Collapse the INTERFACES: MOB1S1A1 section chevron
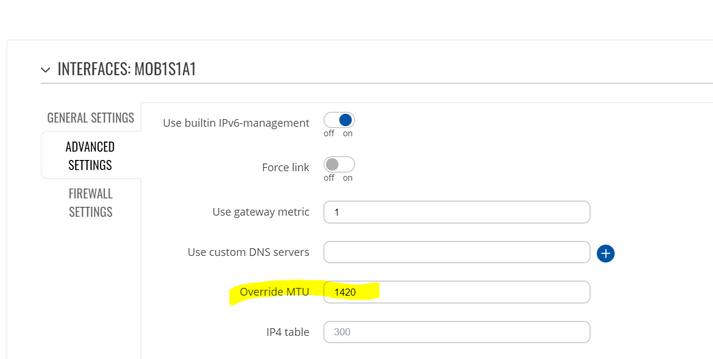This screenshot has height=359, width=713. pos(46,70)
